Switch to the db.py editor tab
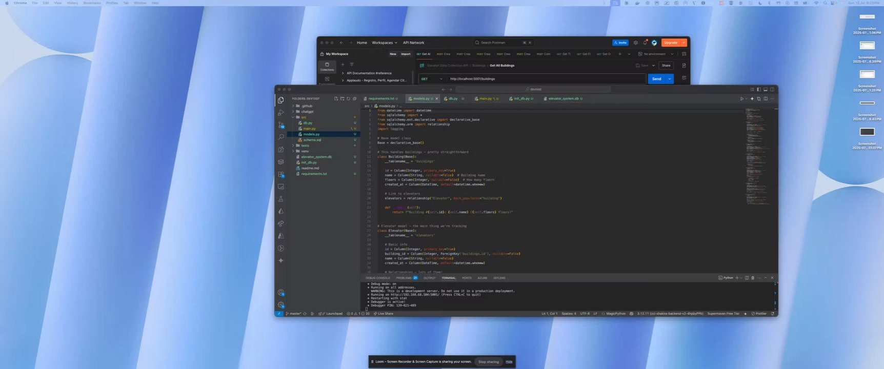The image size is (884, 369). click(453, 98)
